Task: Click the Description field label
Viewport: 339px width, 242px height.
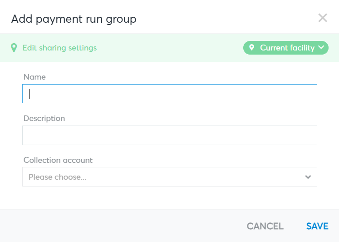Action: point(44,118)
